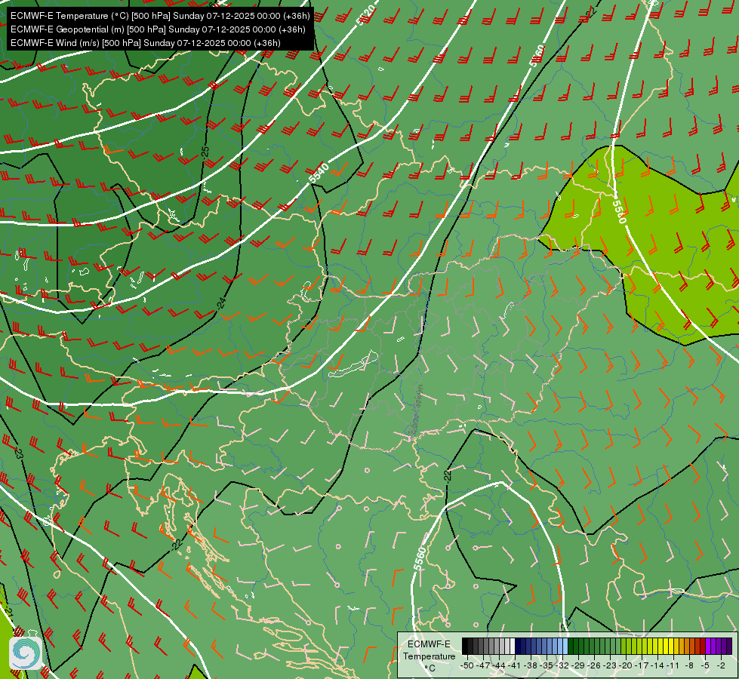This screenshot has height=679, width=739.
Task: Click the -41 legend value
Action: [x=514, y=666]
